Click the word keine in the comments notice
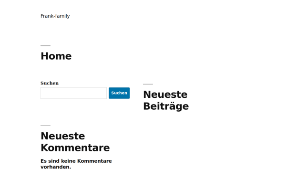The width and height of the screenshot is (286, 179). point(68,161)
